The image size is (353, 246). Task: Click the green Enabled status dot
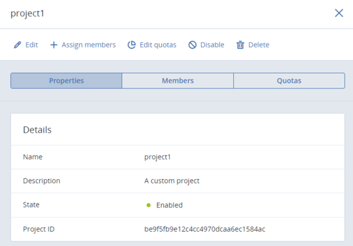(x=148, y=205)
